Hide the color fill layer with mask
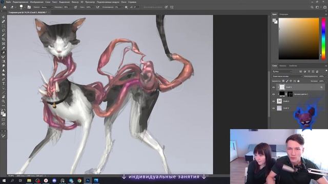328x184 pixels. 274,94
